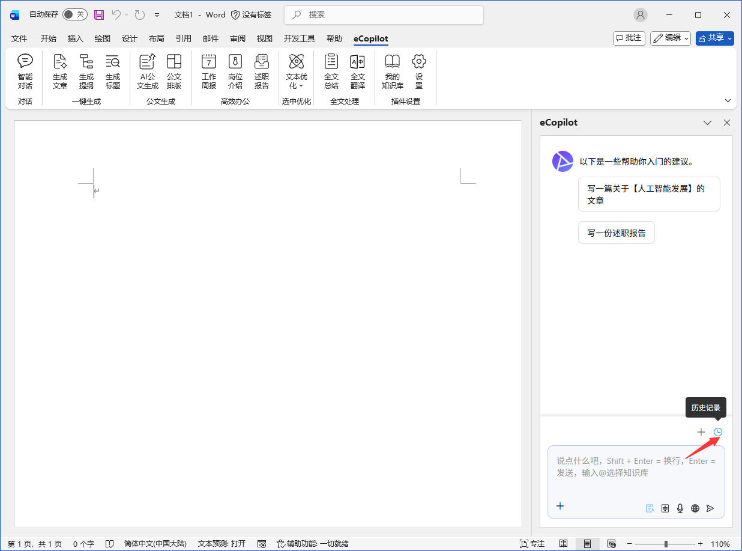742x551 pixels.
Task: Open the 审阅 ribbon tab
Action: pos(238,38)
